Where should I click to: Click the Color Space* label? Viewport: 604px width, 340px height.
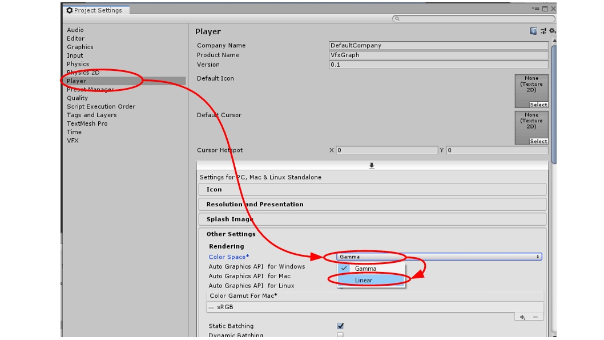tap(229, 257)
